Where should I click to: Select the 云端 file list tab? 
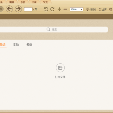click(x=29, y=45)
